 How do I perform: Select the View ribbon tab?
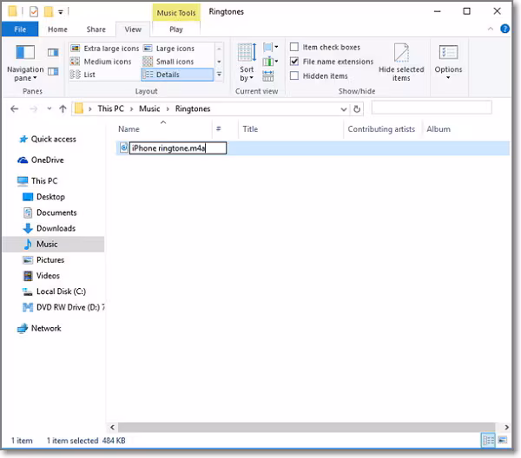pos(133,29)
